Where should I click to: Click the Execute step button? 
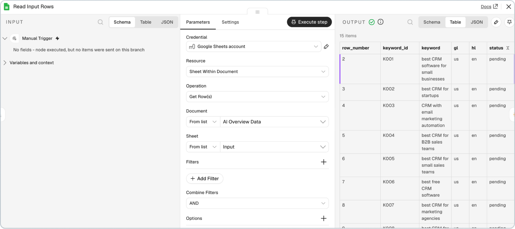(309, 22)
